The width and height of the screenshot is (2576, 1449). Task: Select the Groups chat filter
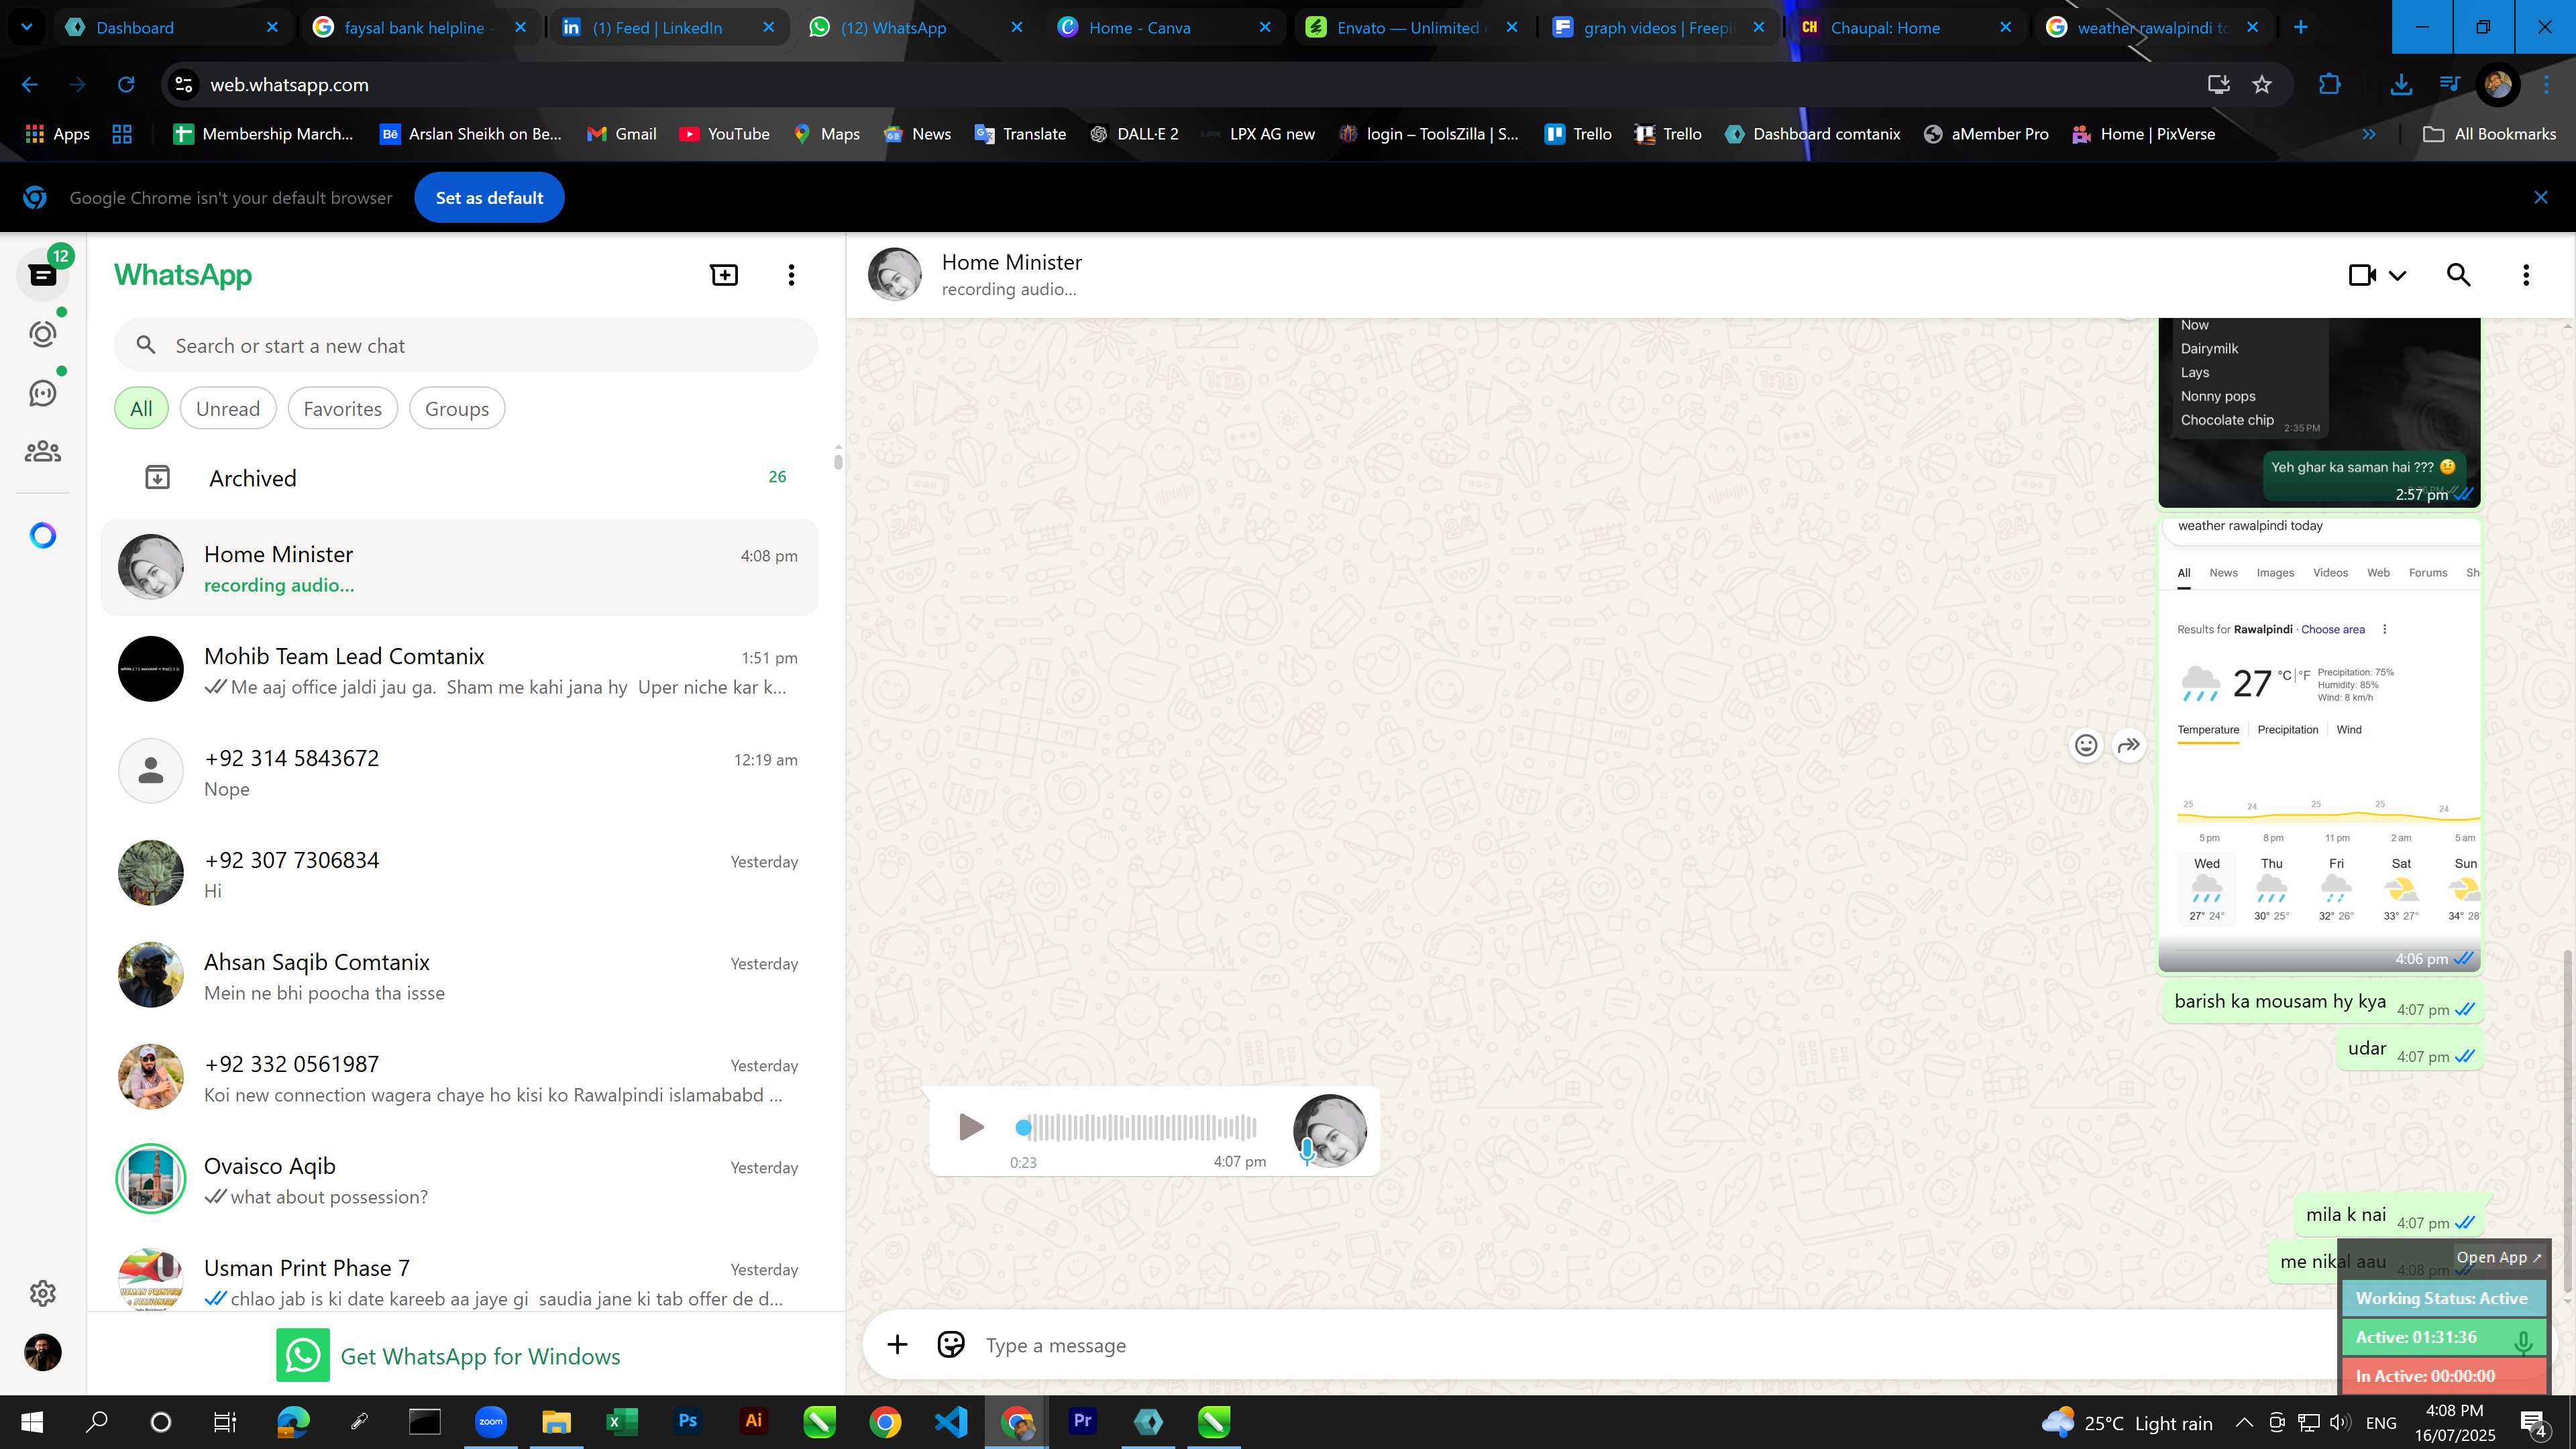457,408
